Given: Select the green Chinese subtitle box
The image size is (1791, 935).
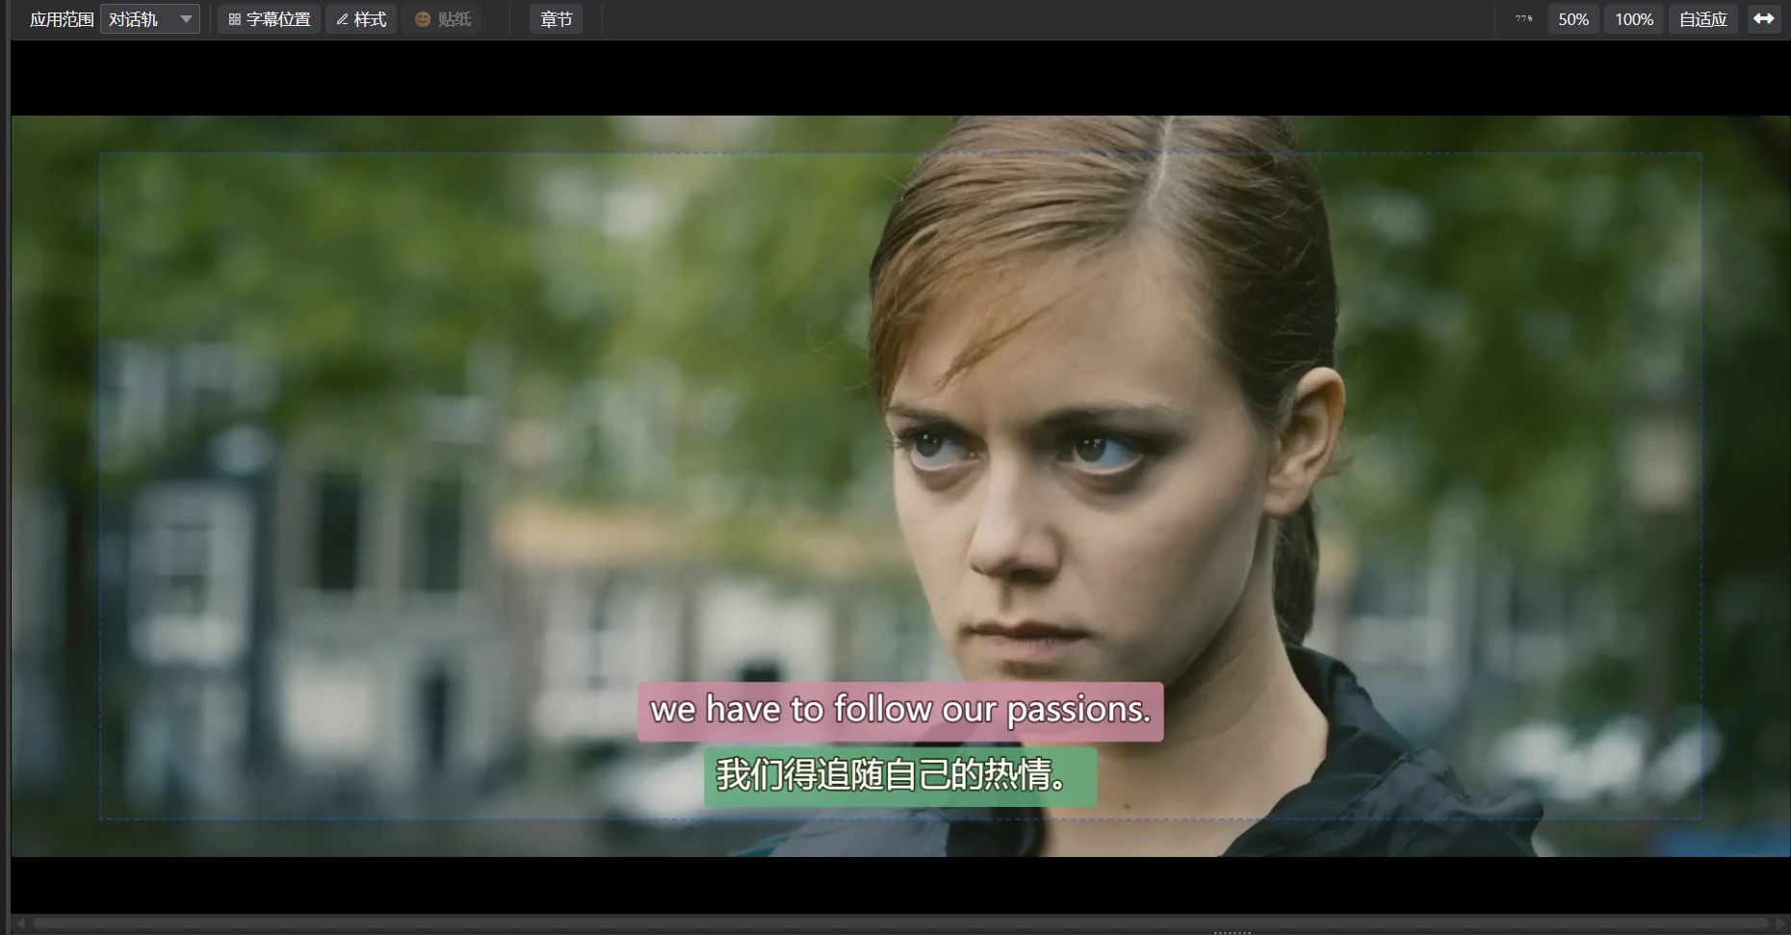Looking at the screenshot, I should pos(900,776).
